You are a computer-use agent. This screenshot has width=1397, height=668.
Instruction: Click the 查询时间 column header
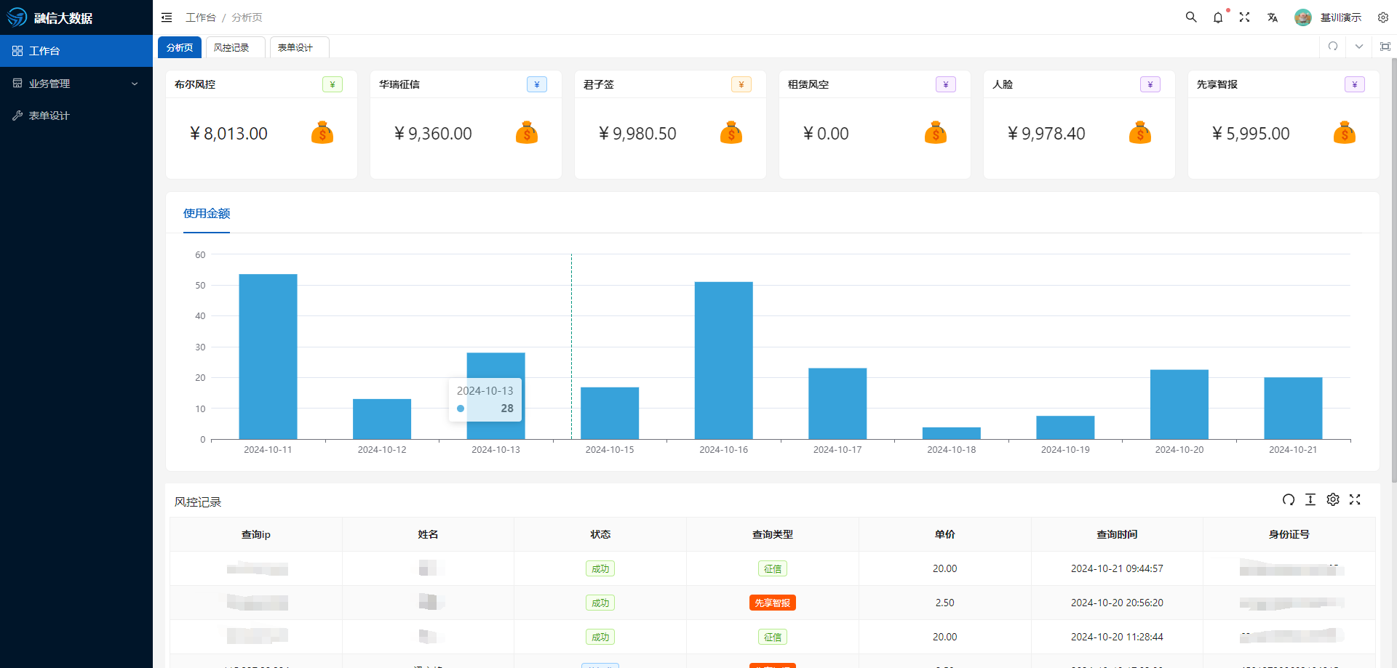point(1117,534)
